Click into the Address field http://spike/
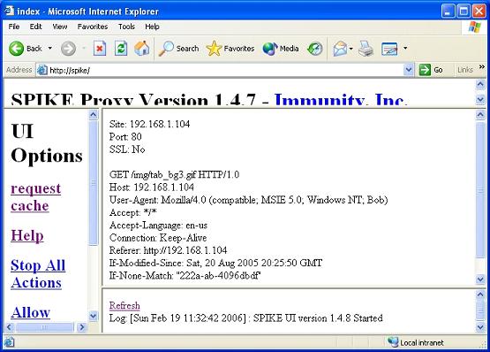The height and width of the screenshot is (352, 490). click(x=225, y=70)
